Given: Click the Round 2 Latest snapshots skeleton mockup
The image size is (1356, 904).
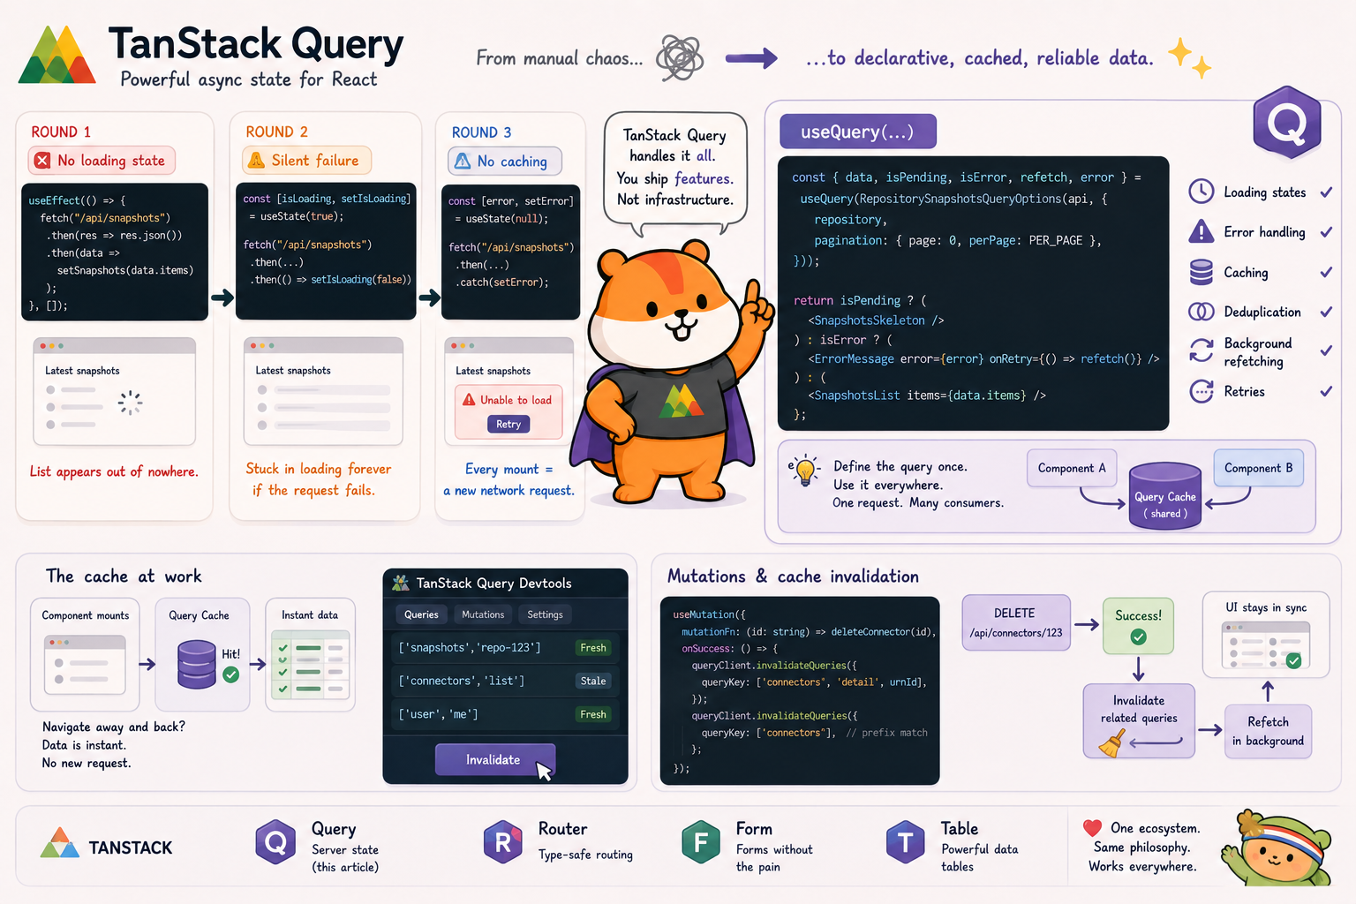Looking at the screenshot, I should coord(324,390).
